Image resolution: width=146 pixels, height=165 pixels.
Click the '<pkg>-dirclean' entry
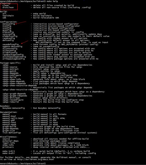[11, 98]
